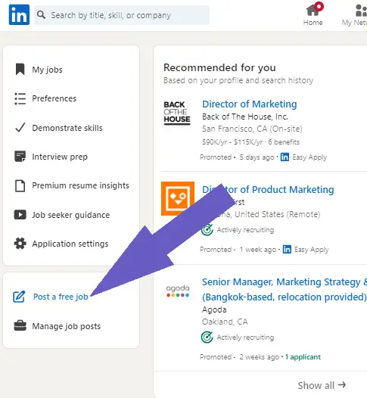Open the Director of Marketing job

click(x=250, y=104)
